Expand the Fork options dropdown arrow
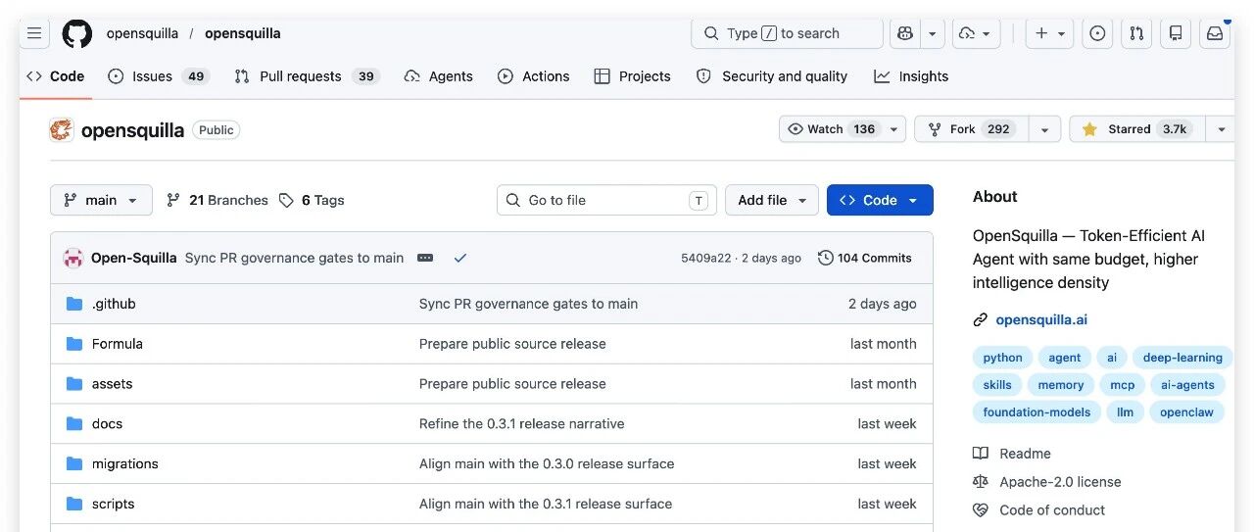Screen dimensions: 1254x532 (1044, 129)
